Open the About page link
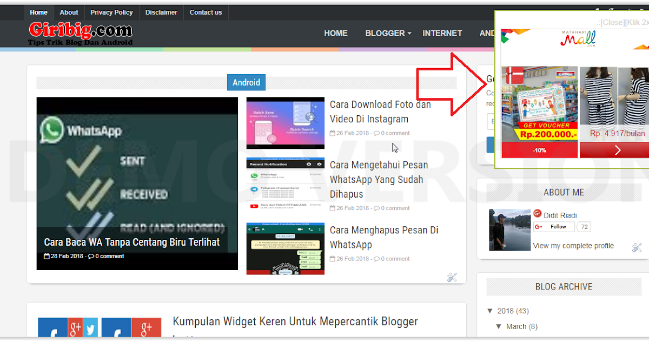This screenshot has height=341, width=649. coord(69,12)
